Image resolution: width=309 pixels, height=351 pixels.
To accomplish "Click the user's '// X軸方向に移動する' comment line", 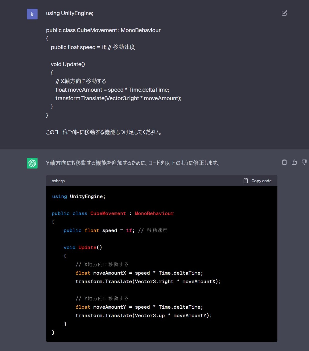I will [x=81, y=81].
